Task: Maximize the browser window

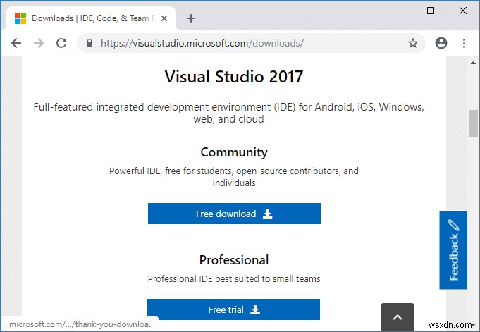Action: (431, 11)
